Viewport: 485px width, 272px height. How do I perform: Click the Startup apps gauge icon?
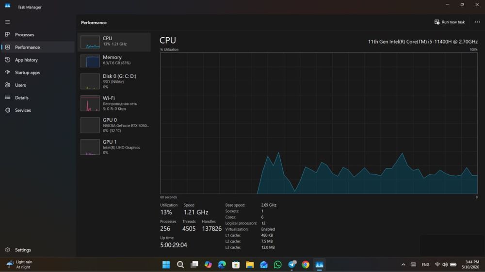click(7, 72)
